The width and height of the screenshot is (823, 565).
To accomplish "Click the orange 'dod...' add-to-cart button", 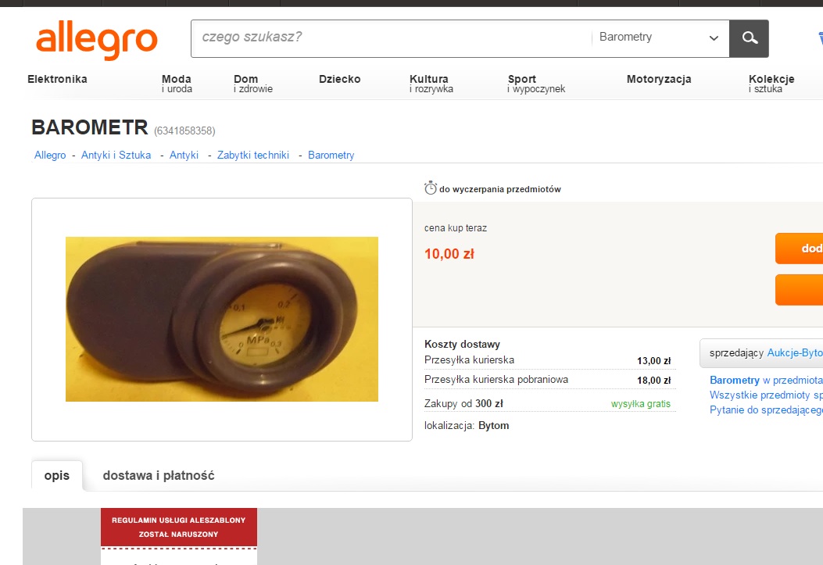I will tap(799, 249).
